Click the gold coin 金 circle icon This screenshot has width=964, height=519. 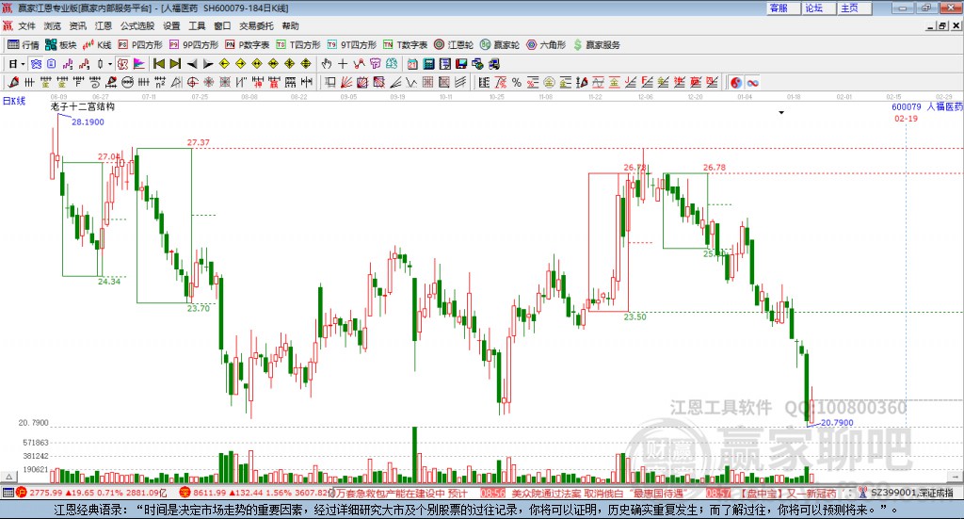click(x=549, y=82)
